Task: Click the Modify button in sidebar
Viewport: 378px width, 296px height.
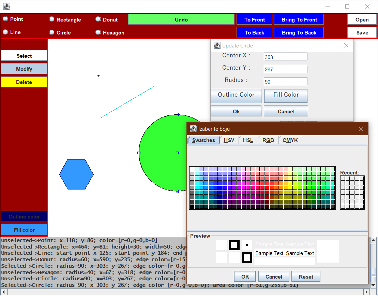Action: coord(24,69)
